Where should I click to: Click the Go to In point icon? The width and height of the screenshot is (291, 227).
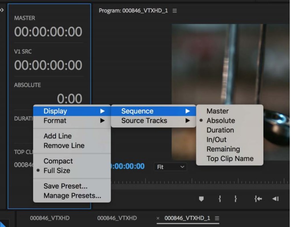pos(258,199)
